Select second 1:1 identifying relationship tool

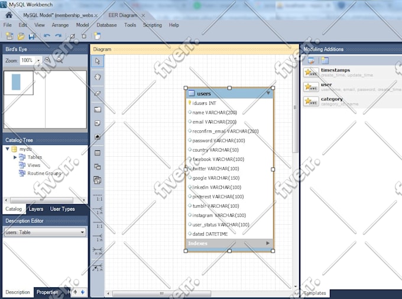(98, 224)
